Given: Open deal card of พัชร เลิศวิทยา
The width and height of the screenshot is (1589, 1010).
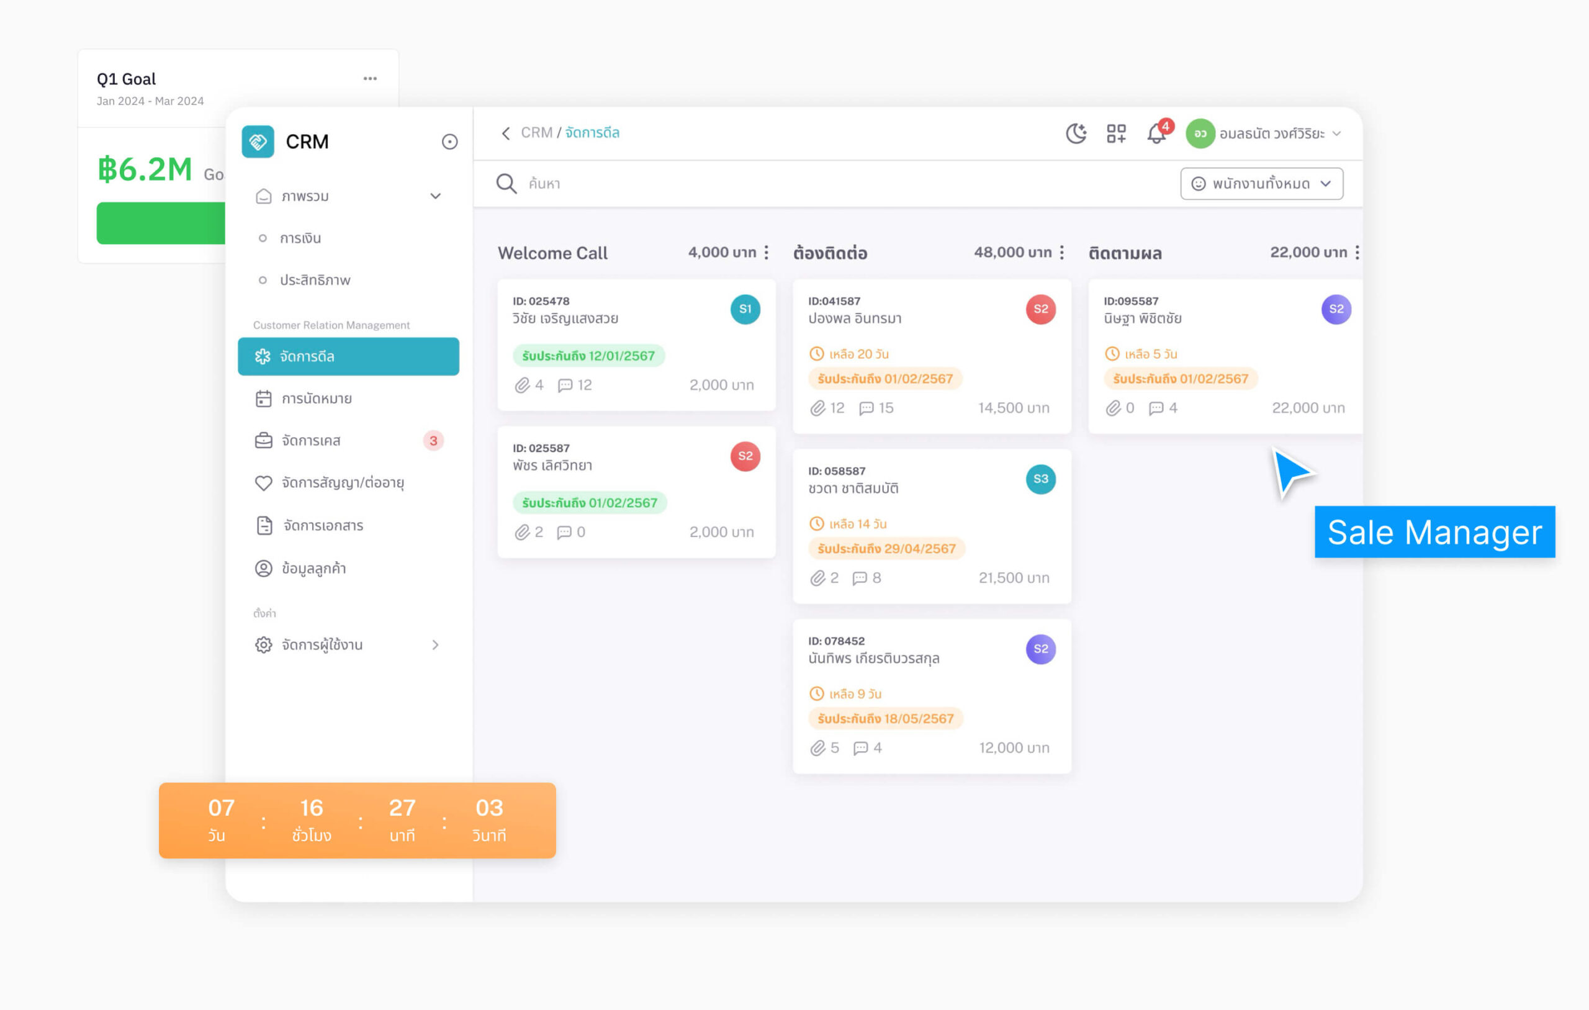Looking at the screenshot, I should click(636, 492).
